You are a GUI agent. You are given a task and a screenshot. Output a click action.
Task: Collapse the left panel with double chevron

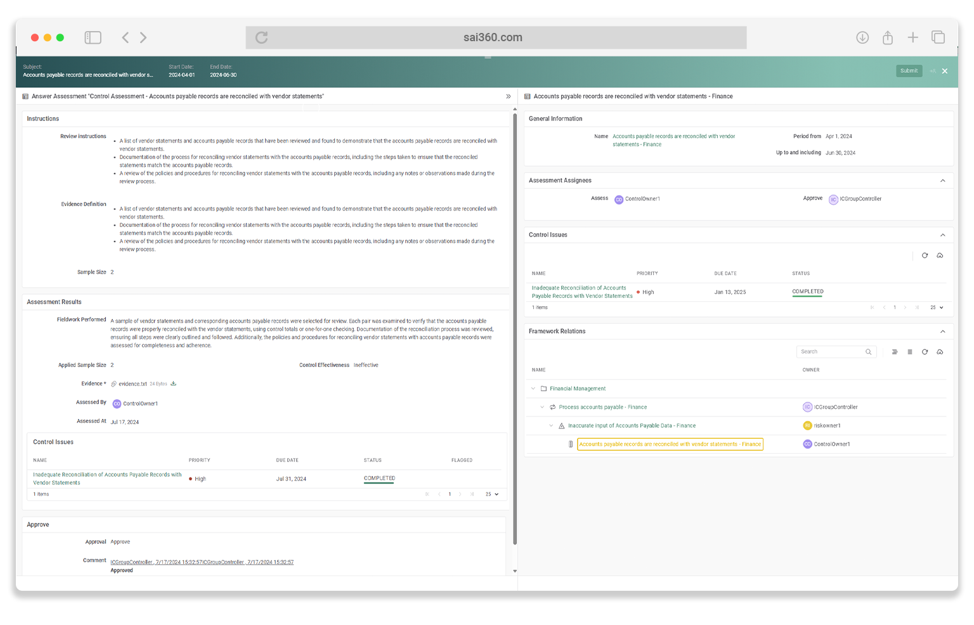point(509,96)
